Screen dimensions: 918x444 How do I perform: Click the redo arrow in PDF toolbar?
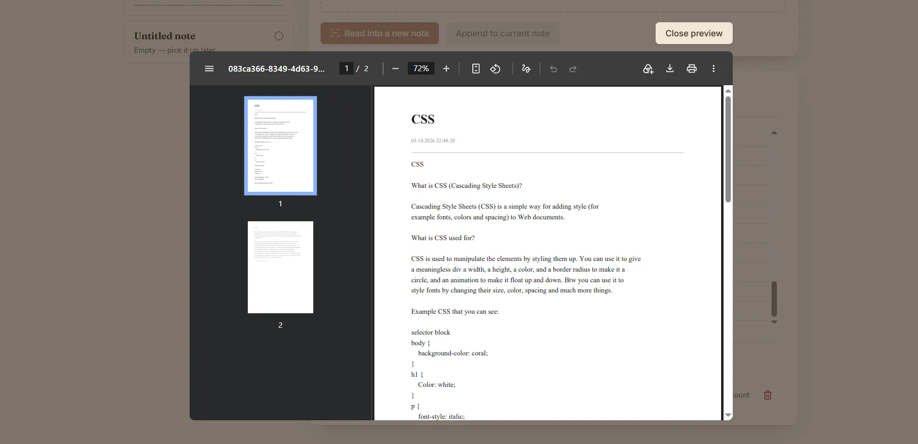pyautogui.click(x=573, y=69)
